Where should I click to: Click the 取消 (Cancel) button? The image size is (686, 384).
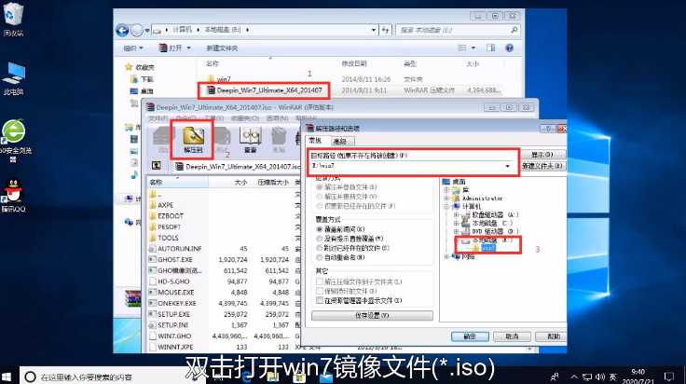coord(512,336)
